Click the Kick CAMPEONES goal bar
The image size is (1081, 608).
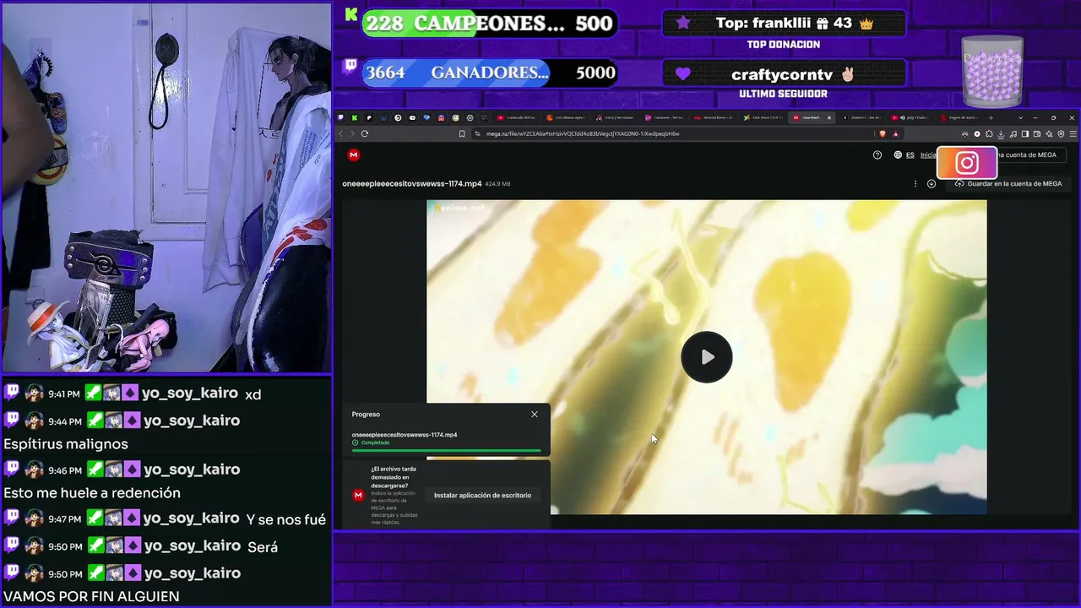point(490,24)
